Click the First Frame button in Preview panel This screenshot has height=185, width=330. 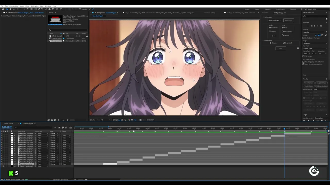point(309,26)
